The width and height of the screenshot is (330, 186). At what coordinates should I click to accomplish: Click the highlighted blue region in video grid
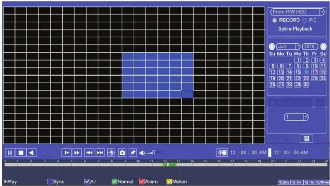coord(158,75)
